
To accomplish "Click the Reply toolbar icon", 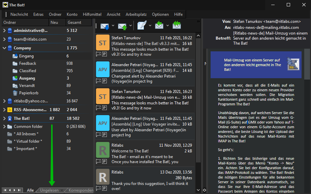I will 159,25.
